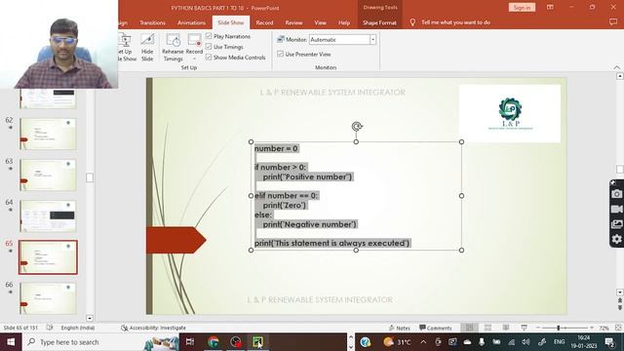Toggle the Use Timings checkbox

[x=209, y=47]
